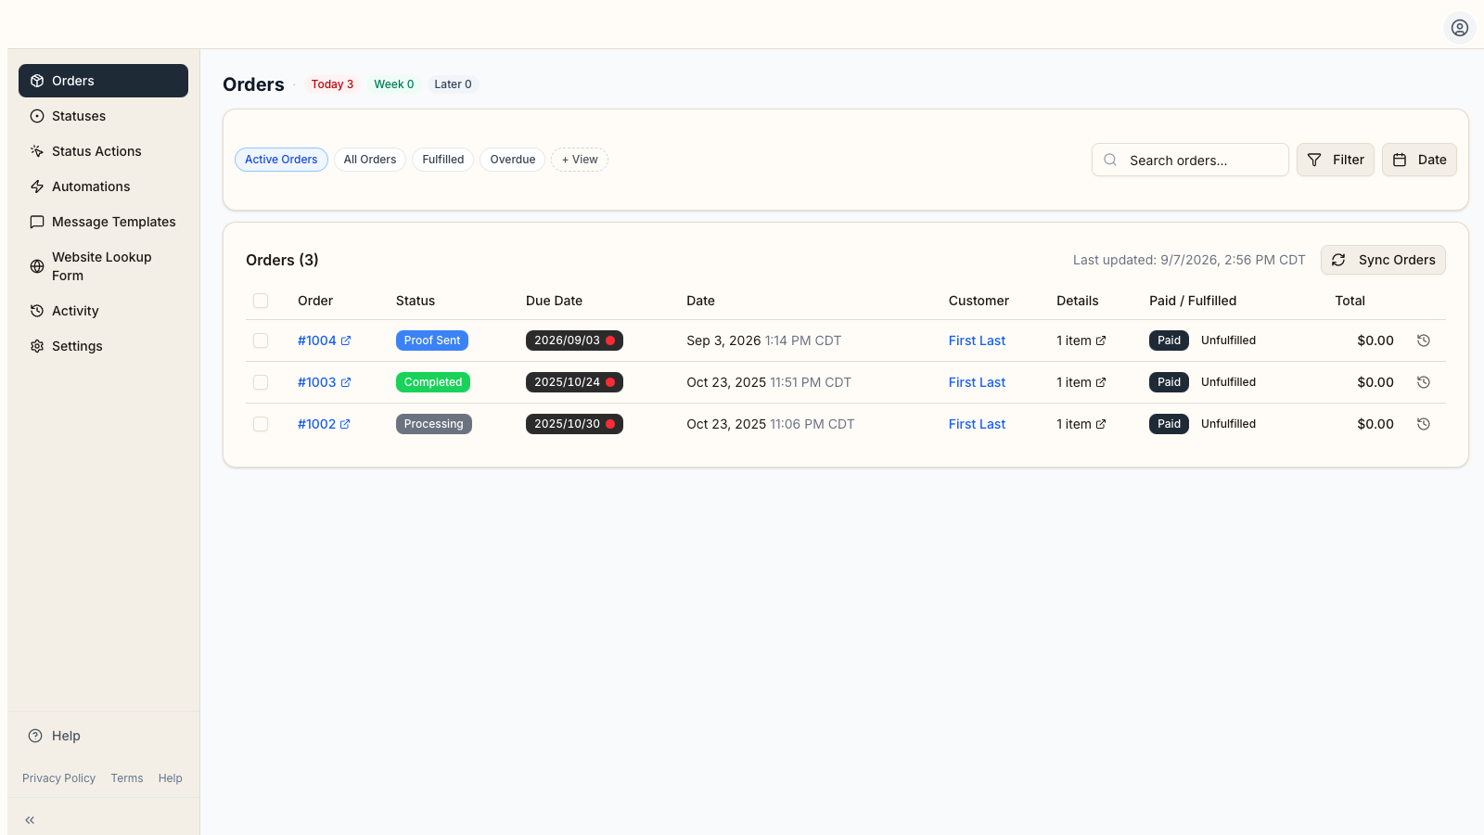
Task: Open Message Templates in the sidebar
Action: pyautogui.click(x=103, y=222)
